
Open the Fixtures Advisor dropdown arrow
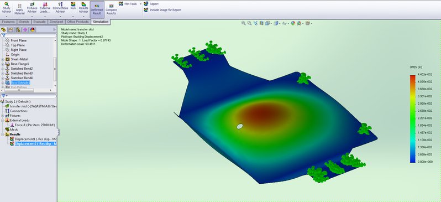32,17
